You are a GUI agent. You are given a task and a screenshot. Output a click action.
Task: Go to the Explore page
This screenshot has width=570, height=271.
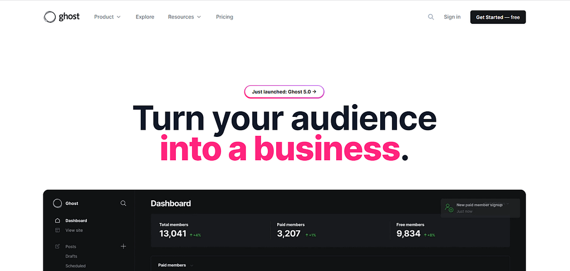pos(145,17)
